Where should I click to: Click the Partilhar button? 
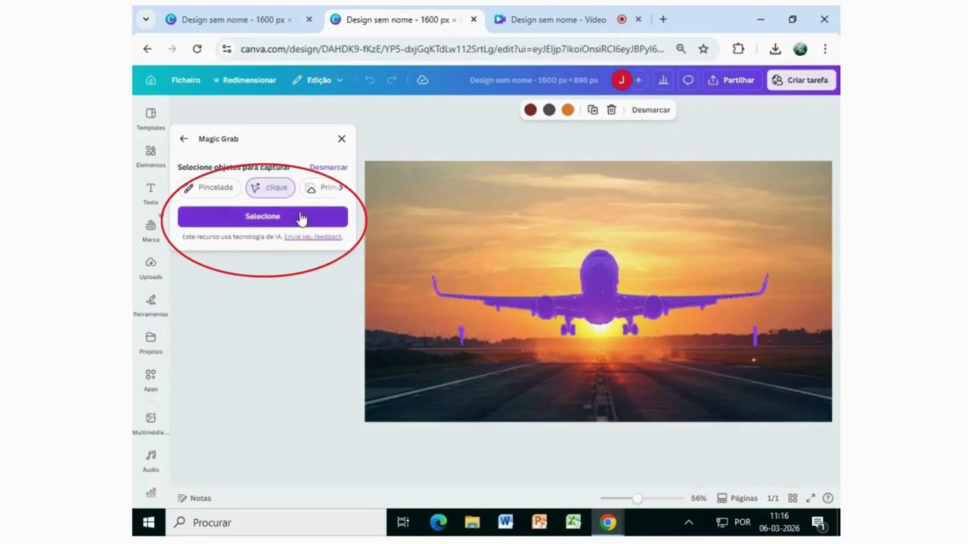point(731,80)
